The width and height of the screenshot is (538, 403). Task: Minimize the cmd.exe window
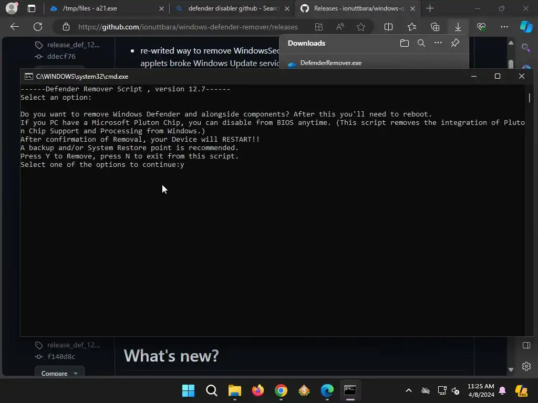pyautogui.click(x=474, y=77)
